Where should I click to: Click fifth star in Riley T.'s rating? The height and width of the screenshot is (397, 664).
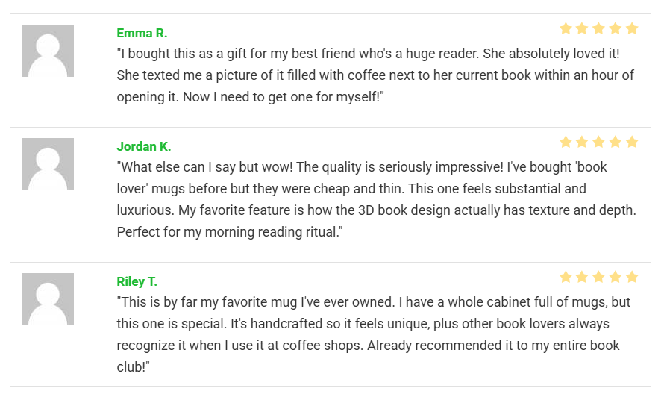pyautogui.click(x=632, y=277)
